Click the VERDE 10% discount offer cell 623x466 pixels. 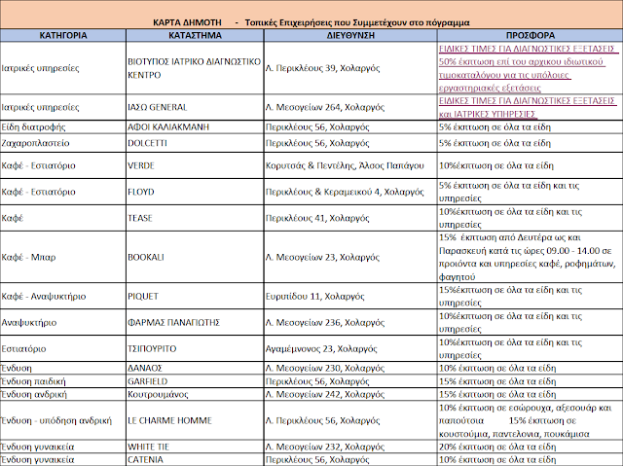pyautogui.click(x=530, y=165)
